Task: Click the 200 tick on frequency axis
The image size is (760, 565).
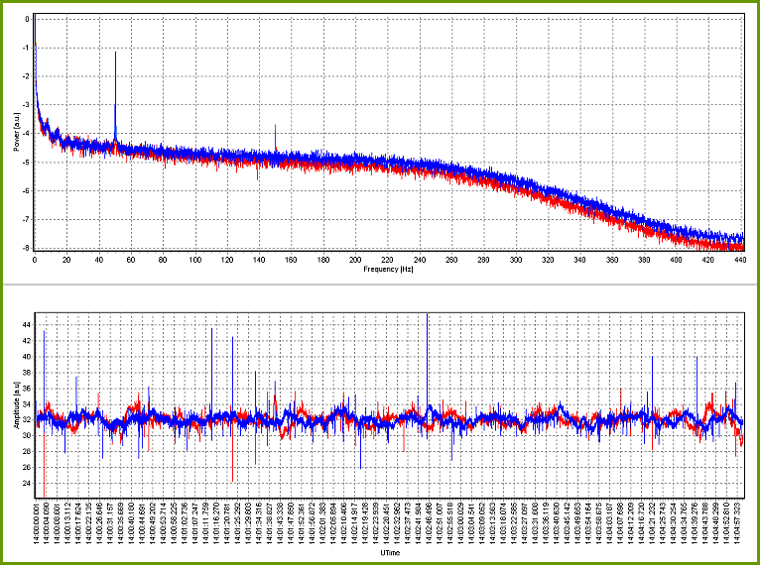Action: click(356, 260)
